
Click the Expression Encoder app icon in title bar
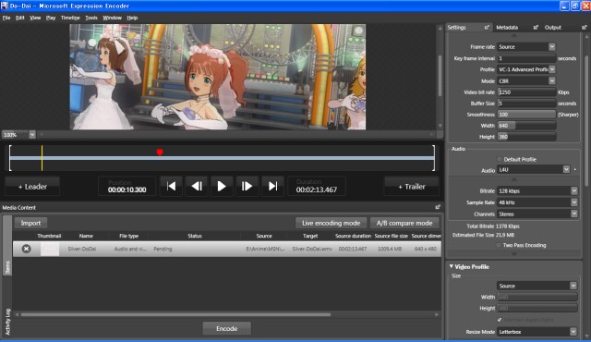[5, 6]
